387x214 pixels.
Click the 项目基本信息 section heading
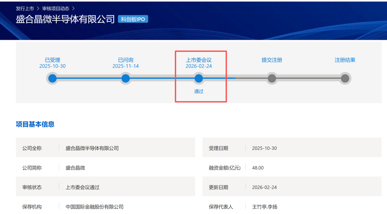(35, 124)
